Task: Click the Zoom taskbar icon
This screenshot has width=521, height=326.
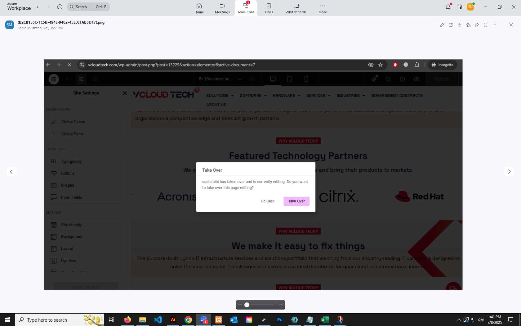Action: click(203, 320)
